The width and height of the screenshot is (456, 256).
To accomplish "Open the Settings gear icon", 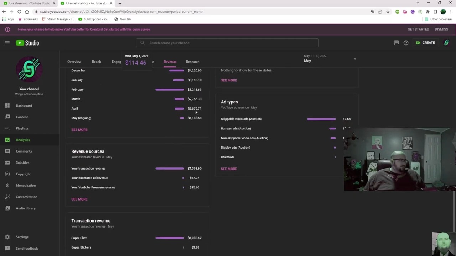I will [x=7, y=237].
